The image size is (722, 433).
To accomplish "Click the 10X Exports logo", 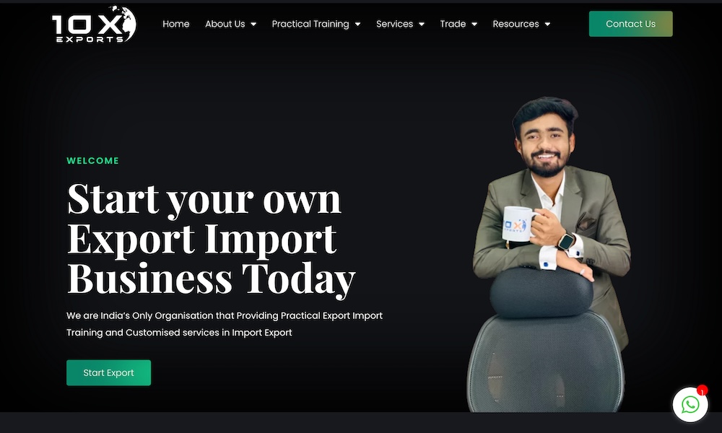I will click(94, 25).
